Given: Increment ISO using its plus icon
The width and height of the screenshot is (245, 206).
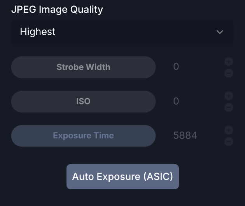Looking at the screenshot, I should [229, 96].
